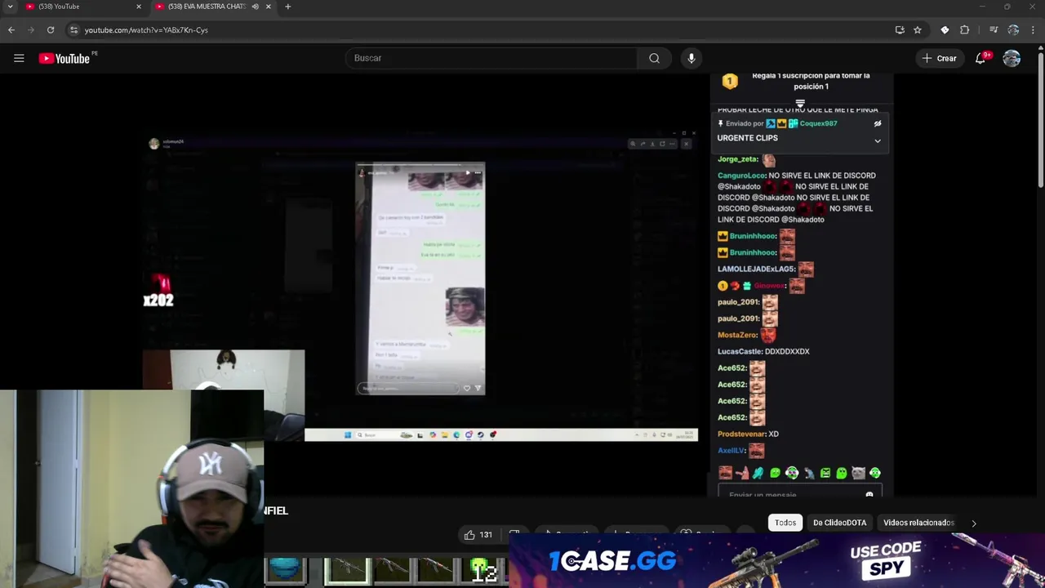Go forward with the browser forward arrow
Image resolution: width=1045 pixels, height=588 pixels.
click(31, 30)
